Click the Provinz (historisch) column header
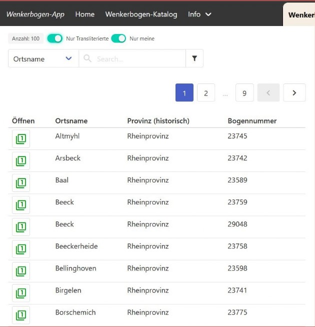 point(158,120)
